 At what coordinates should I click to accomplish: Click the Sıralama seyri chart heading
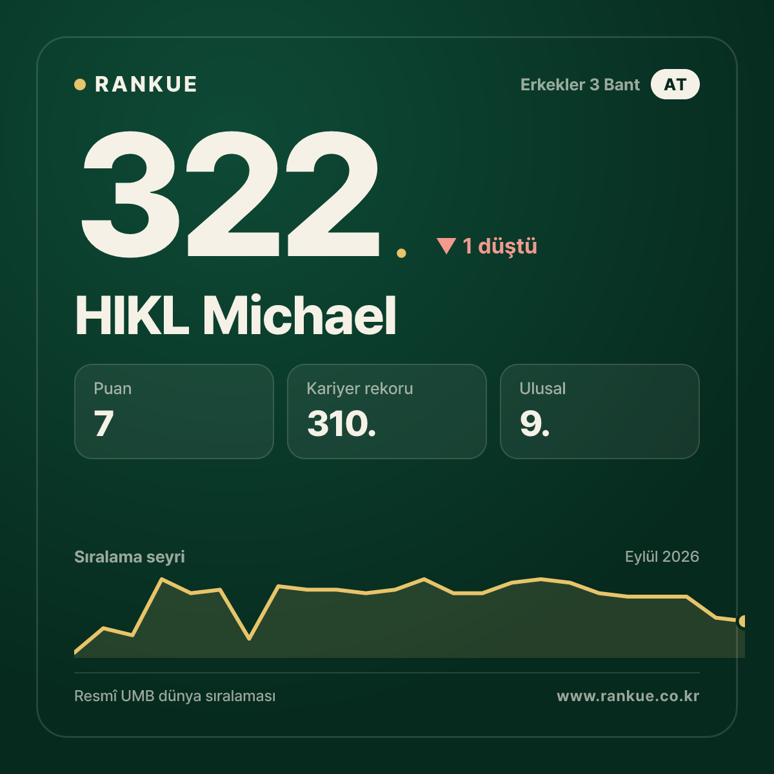click(x=130, y=557)
